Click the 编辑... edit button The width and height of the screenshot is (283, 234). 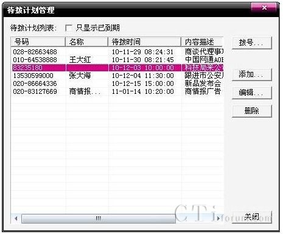(251, 93)
